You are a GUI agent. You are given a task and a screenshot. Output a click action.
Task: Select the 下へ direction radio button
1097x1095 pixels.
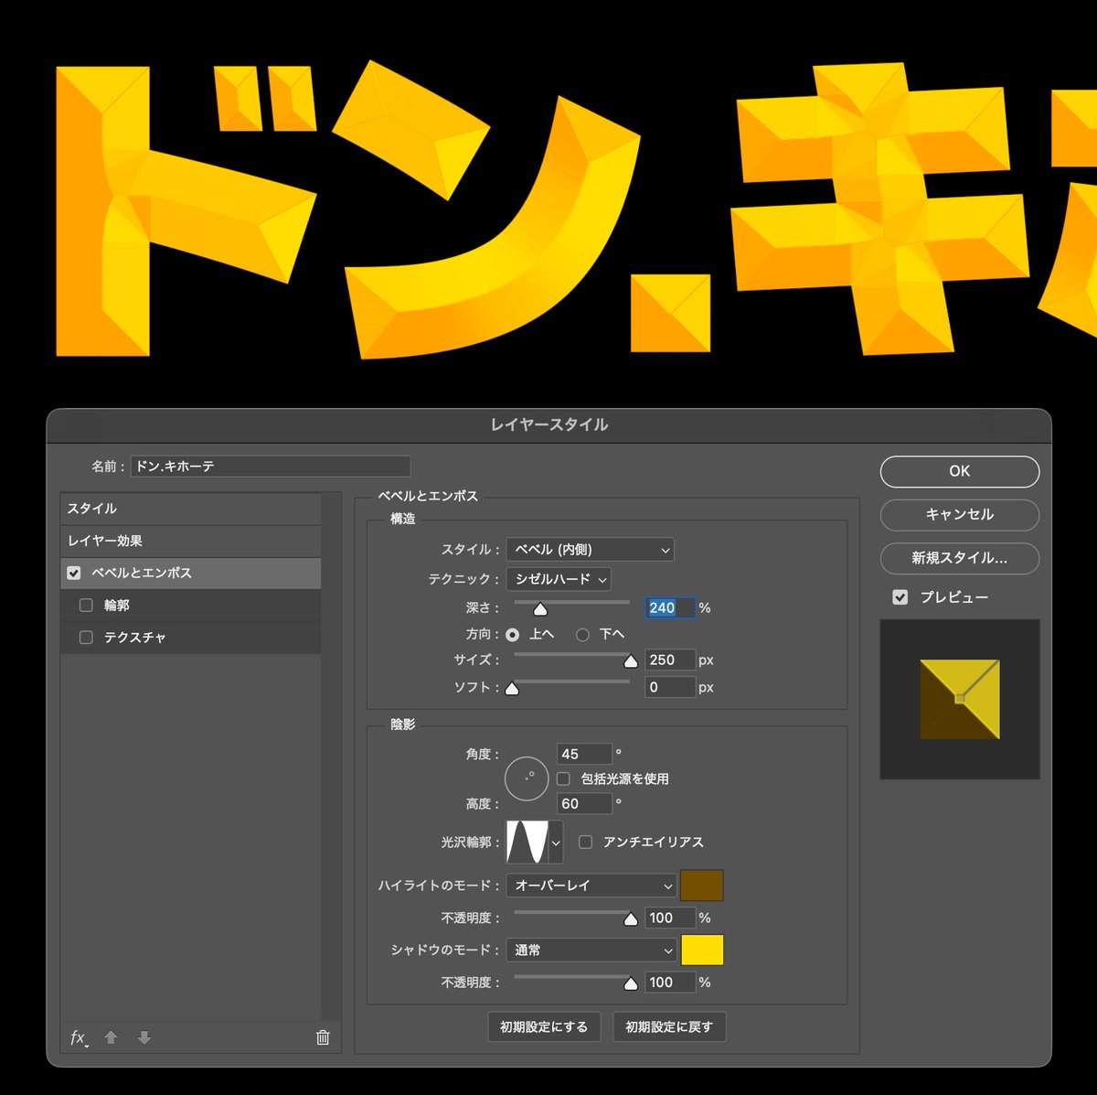click(582, 634)
